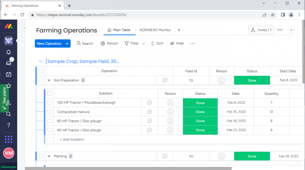Go back in browser history
Viewport: 305px width, 170px height.
coord(6,15)
